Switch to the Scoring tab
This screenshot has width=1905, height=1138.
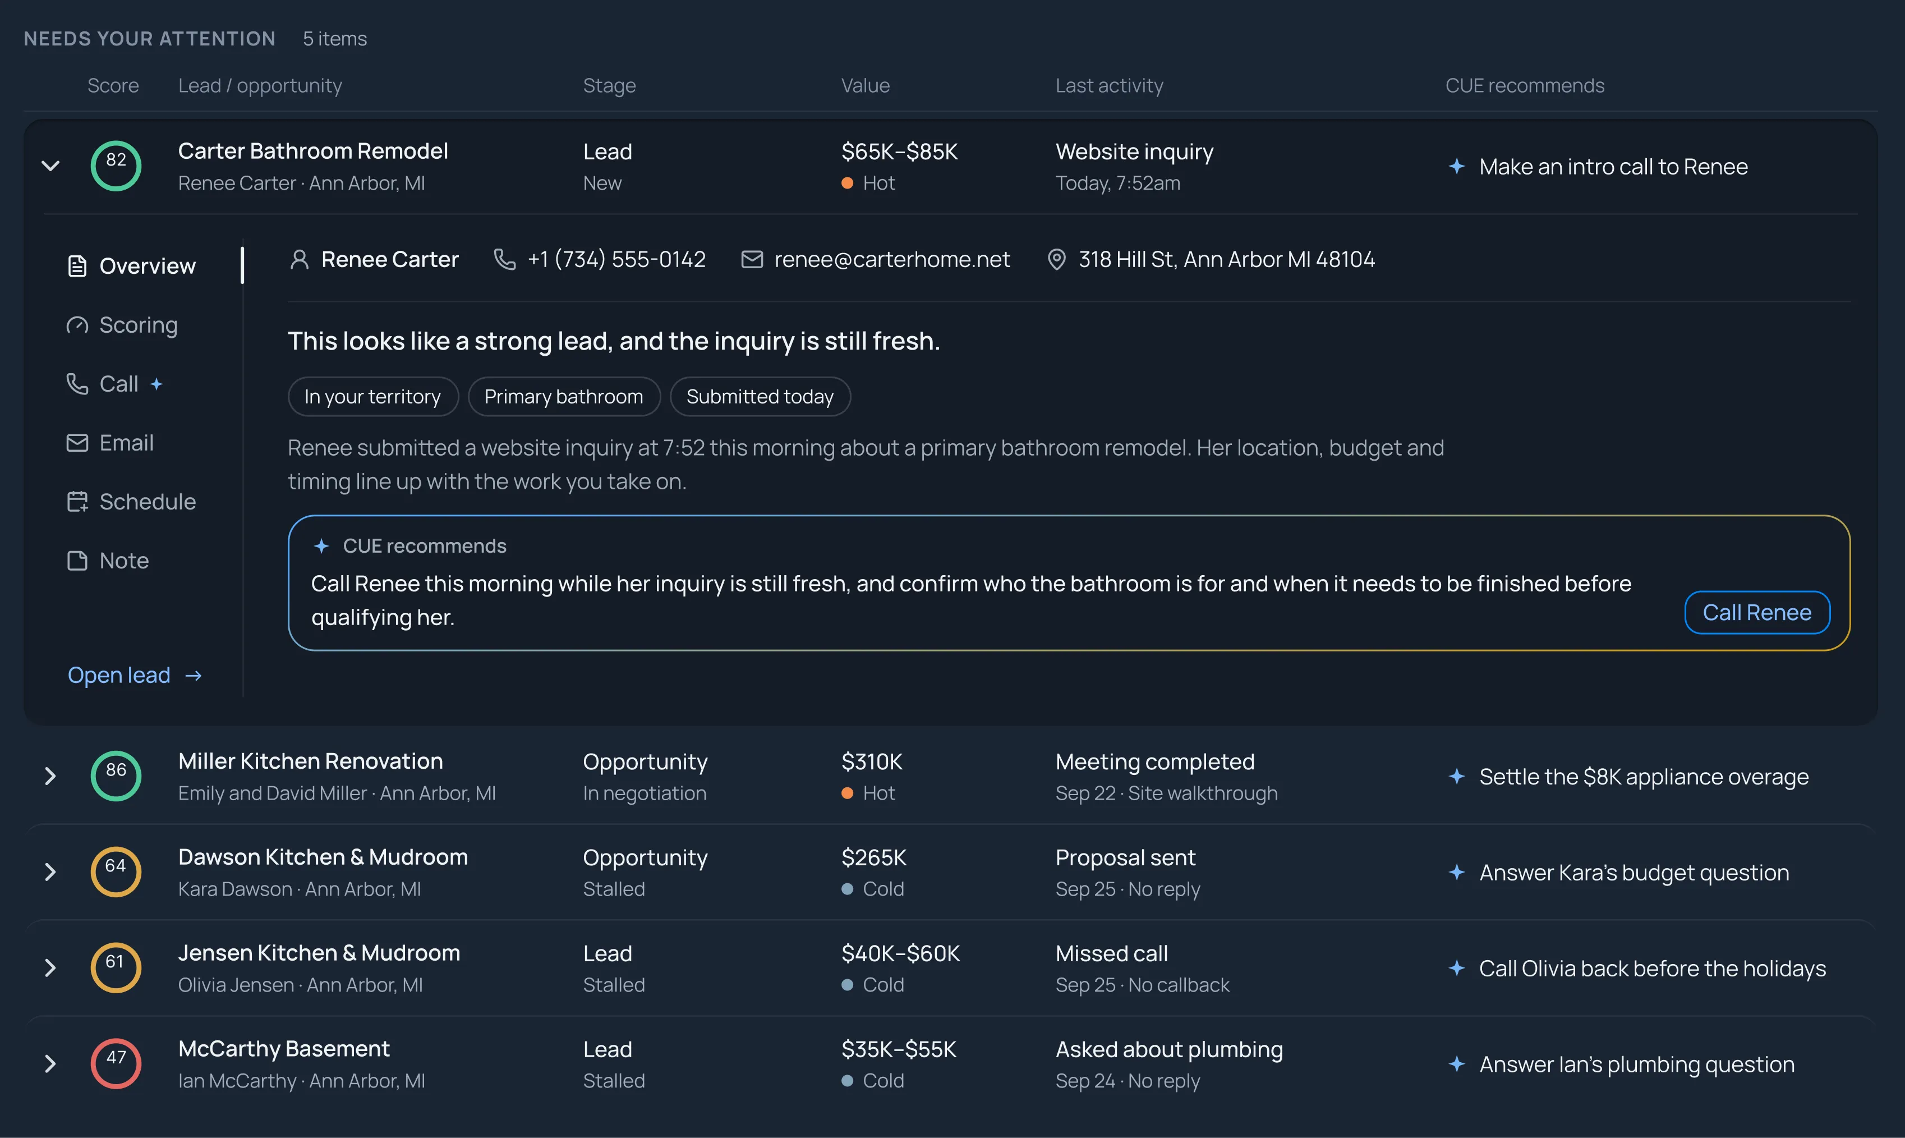(123, 325)
